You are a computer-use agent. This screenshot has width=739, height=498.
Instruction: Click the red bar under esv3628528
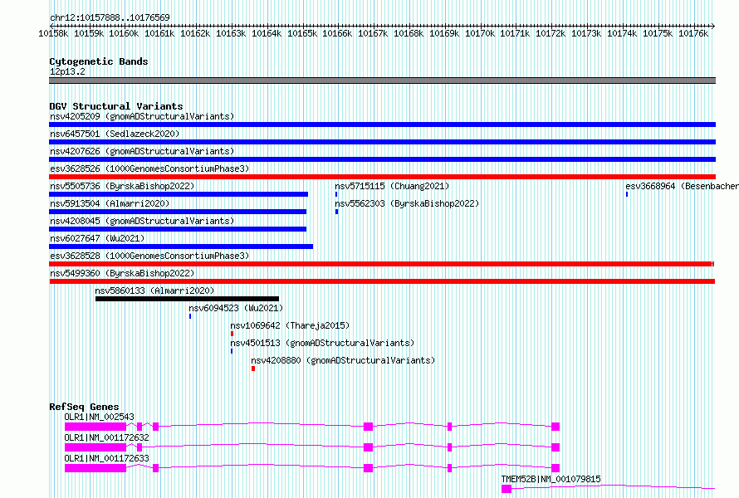point(382,264)
